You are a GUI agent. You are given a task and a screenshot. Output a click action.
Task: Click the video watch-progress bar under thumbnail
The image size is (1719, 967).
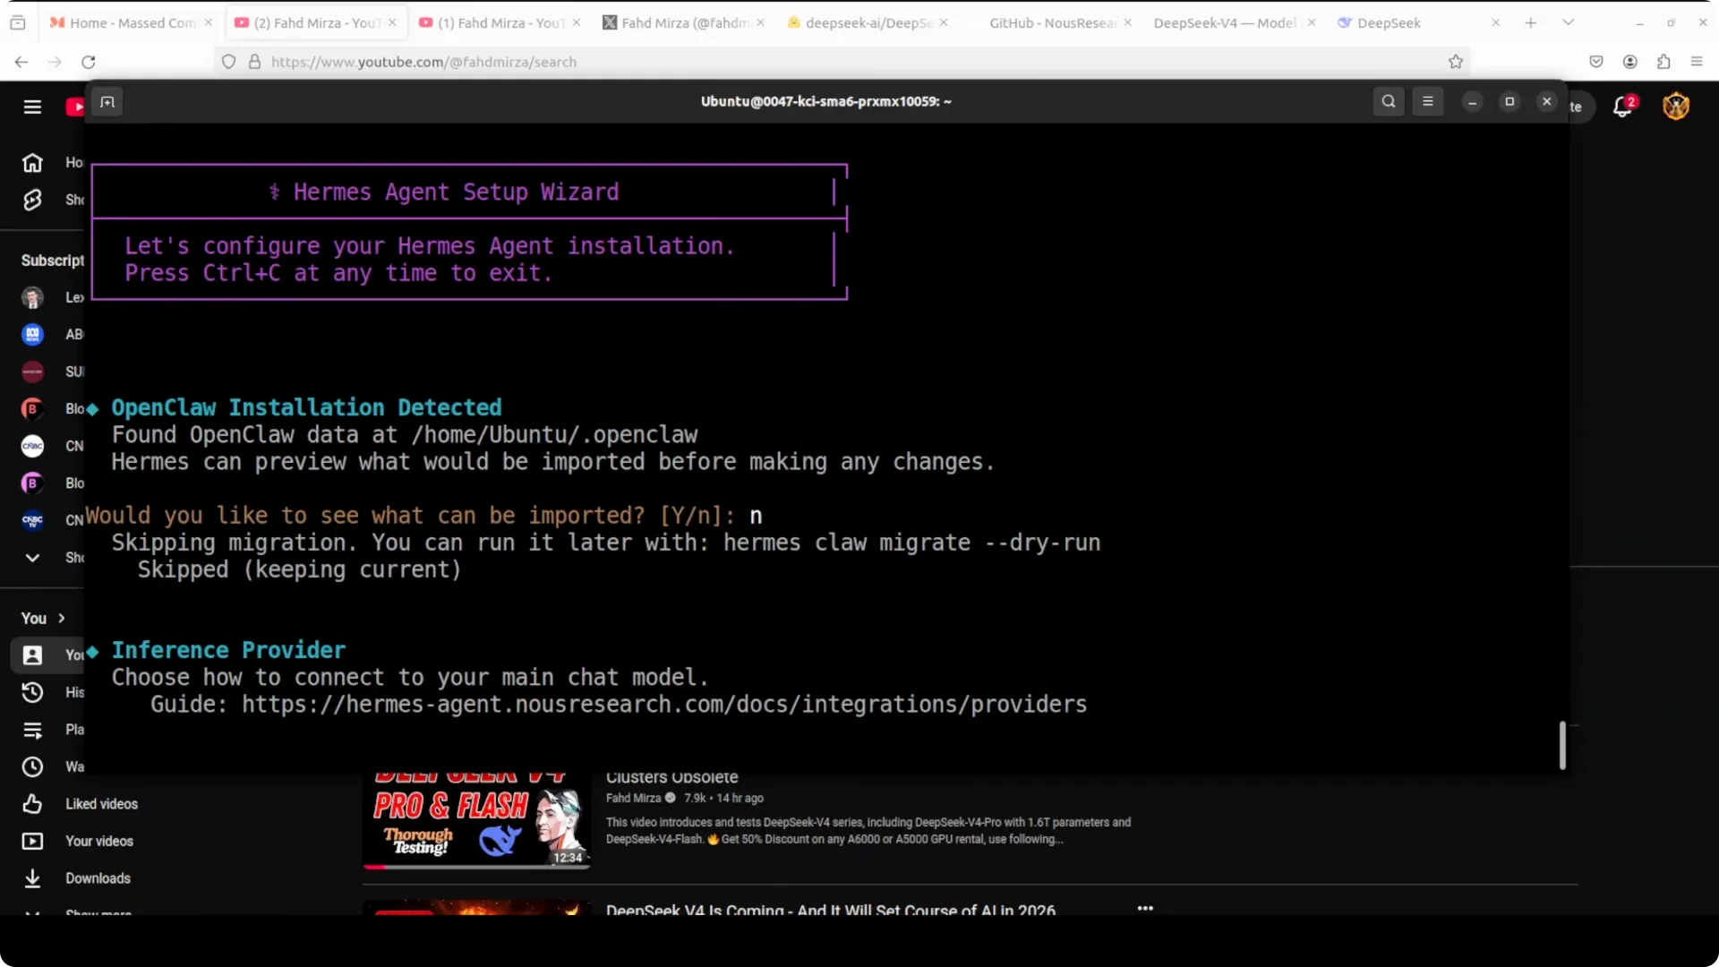476,866
